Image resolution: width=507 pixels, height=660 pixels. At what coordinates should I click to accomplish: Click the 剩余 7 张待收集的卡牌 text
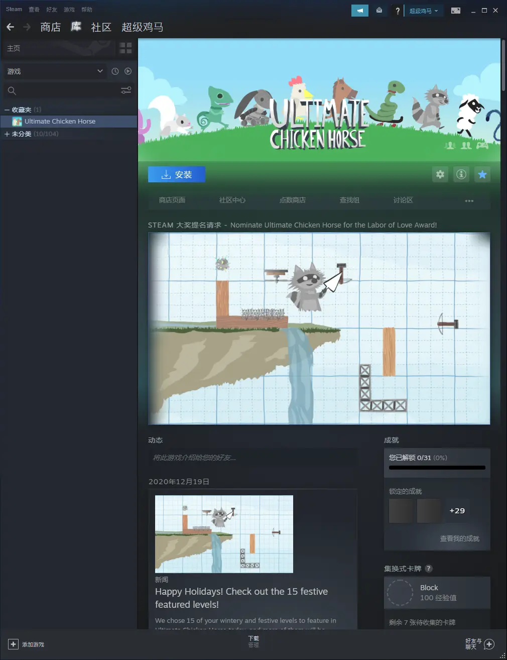(x=422, y=622)
